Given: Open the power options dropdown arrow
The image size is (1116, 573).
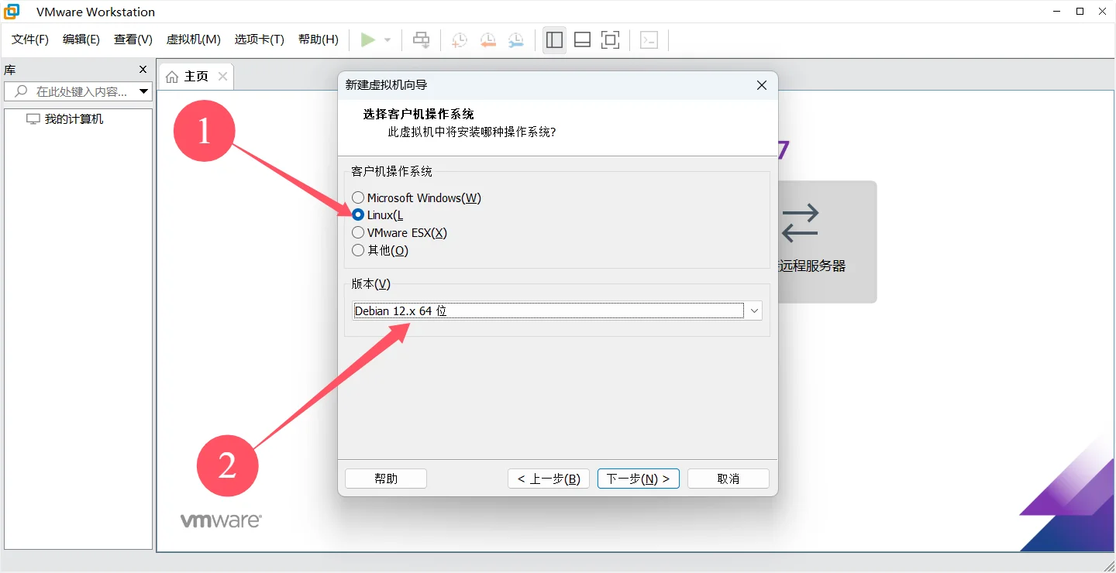Looking at the screenshot, I should click(387, 40).
